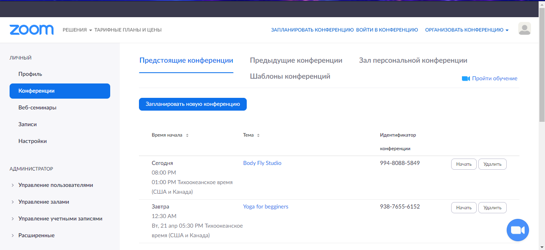Delete the Yoga for begginers meeting
Image resolution: width=545 pixels, height=250 pixels.
[492, 208]
